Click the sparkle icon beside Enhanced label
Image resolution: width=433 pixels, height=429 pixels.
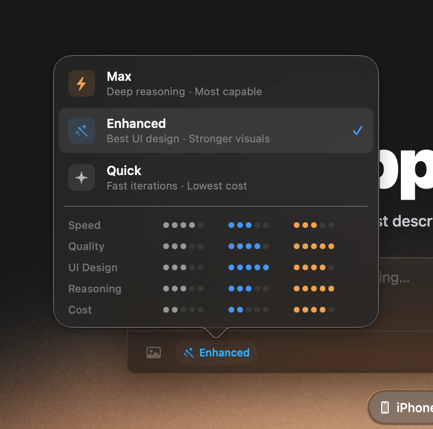pos(189,353)
